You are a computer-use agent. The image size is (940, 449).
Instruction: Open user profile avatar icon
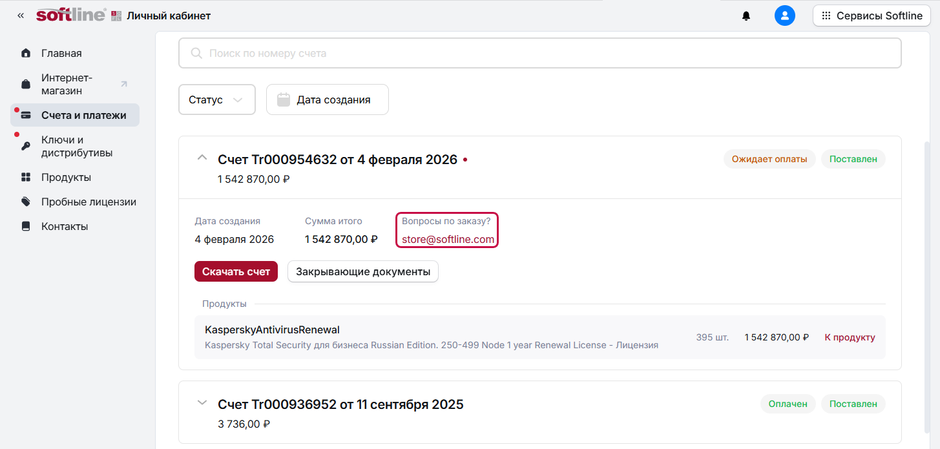pos(784,16)
